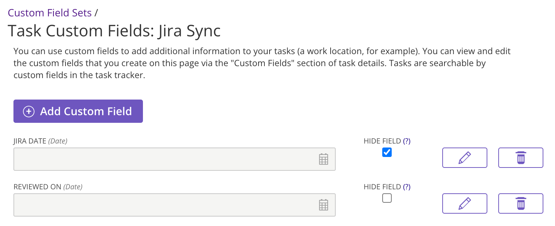Delete the Reviewed On field with trash icon

[520, 203]
